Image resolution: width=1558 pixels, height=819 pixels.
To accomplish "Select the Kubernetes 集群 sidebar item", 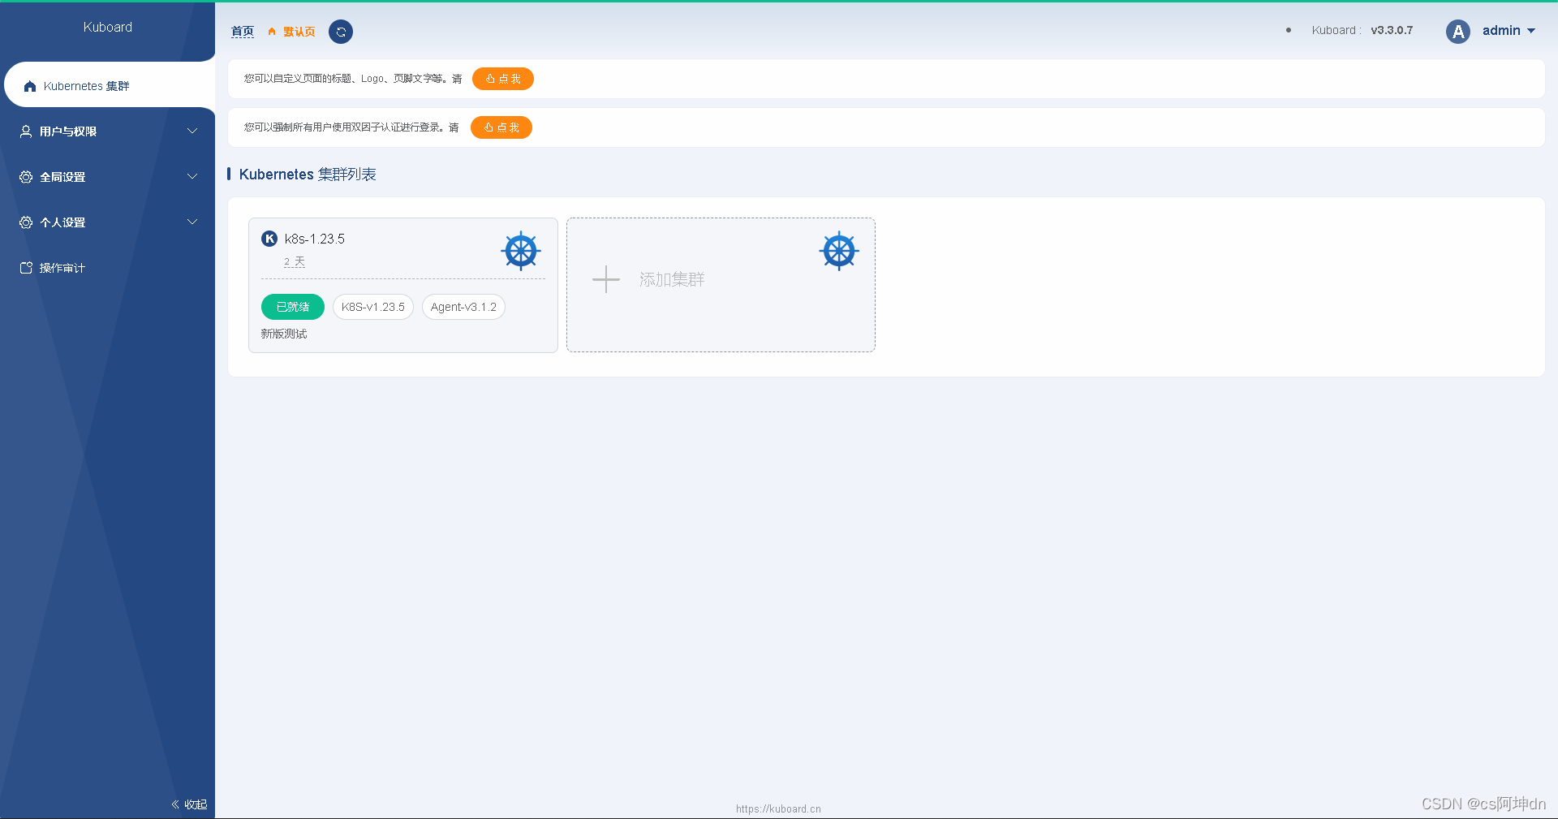I will (x=109, y=85).
